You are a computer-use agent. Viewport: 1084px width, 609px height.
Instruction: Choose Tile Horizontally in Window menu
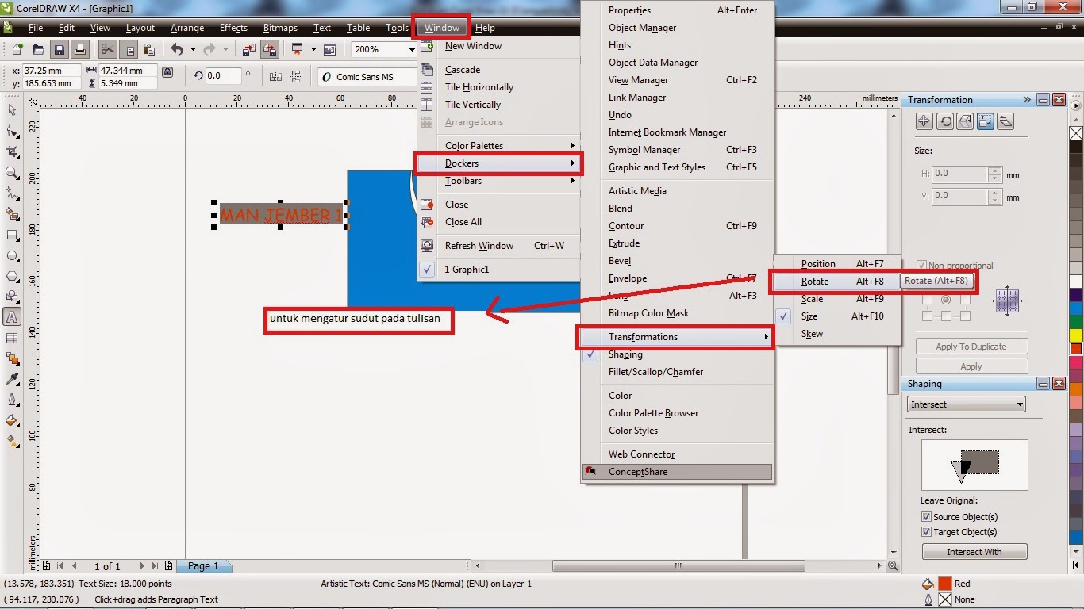[499, 87]
